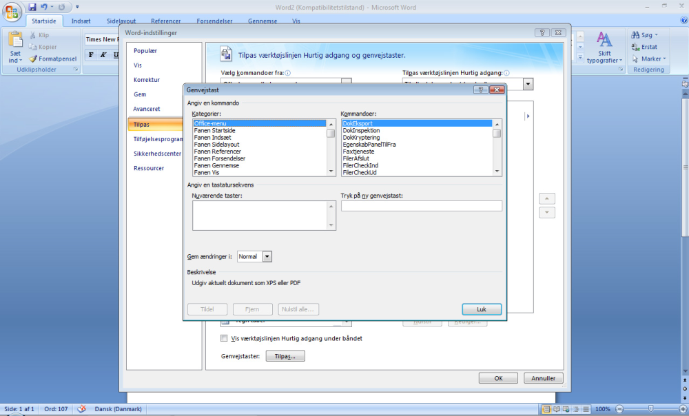Open the Gem ændringer i dropdown
Image resolution: width=689 pixels, height=416 pixels.
click(267, 256)
